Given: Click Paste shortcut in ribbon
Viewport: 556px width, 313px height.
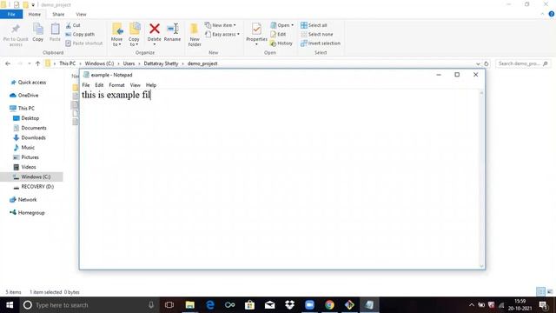Looking at the screenshot, I should 84,43.
